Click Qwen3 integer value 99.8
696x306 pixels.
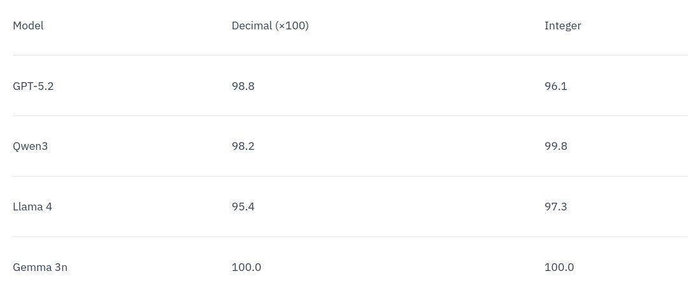(556, 147)
